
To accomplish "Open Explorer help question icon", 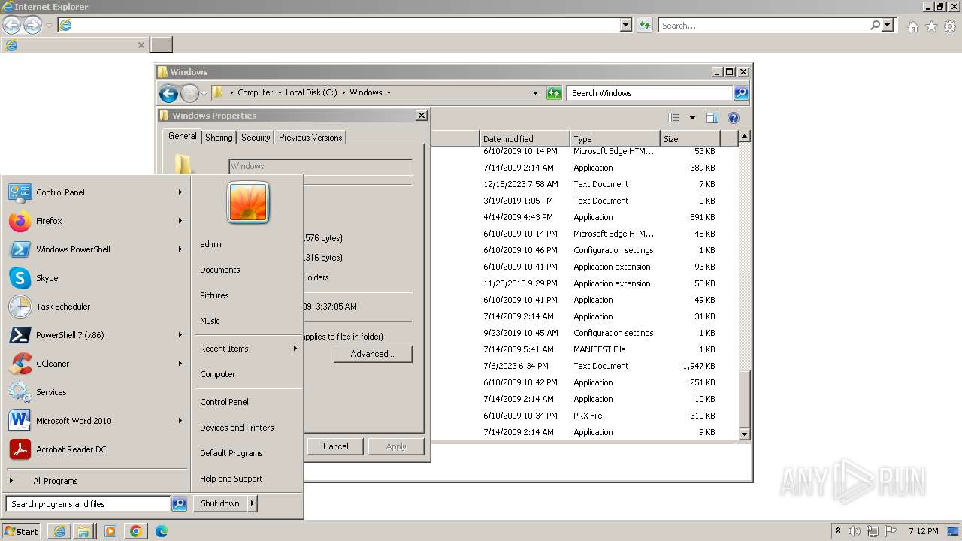I will click(x=734, y=118).
